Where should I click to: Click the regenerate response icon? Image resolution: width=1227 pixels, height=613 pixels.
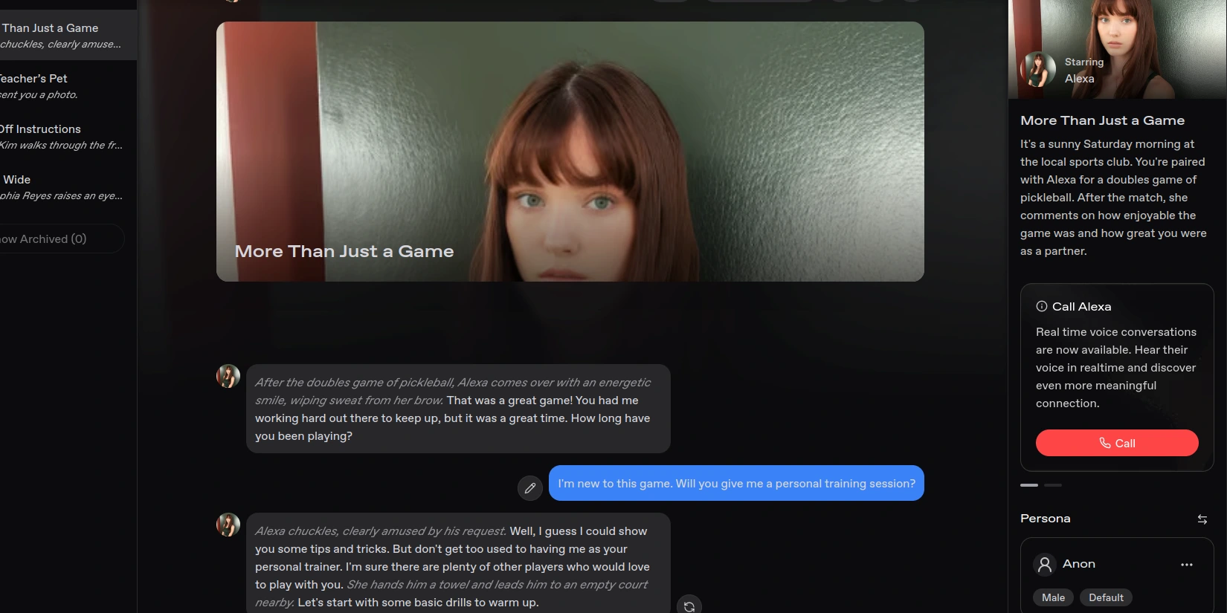(689, 606)
